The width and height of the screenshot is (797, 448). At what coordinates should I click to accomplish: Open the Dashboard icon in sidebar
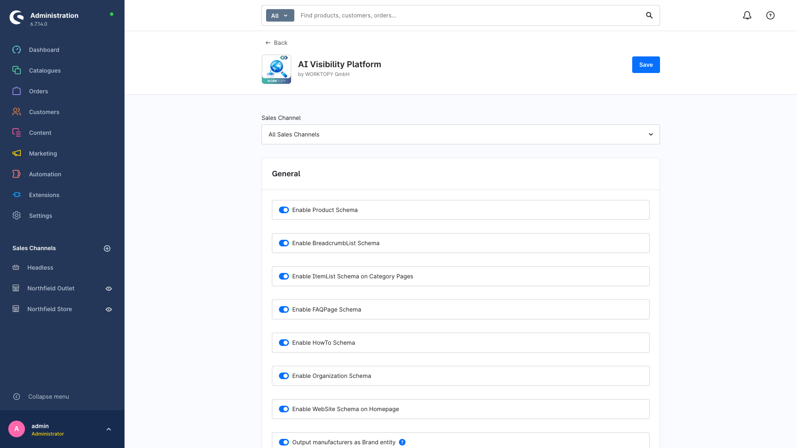click(17, 50)
